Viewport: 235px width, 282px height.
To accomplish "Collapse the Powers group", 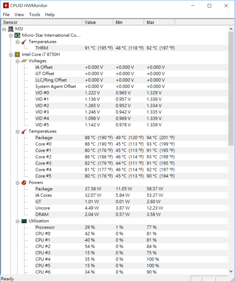I will click(x=17, y=183).
